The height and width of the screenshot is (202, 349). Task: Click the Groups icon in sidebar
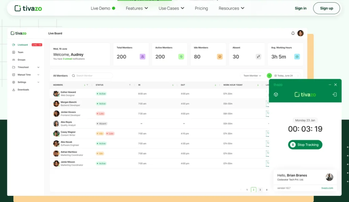tap(14, 60)
